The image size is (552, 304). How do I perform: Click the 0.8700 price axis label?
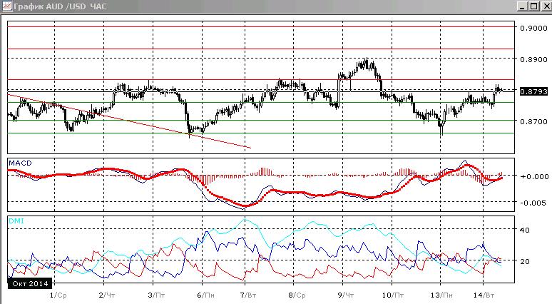533,121
